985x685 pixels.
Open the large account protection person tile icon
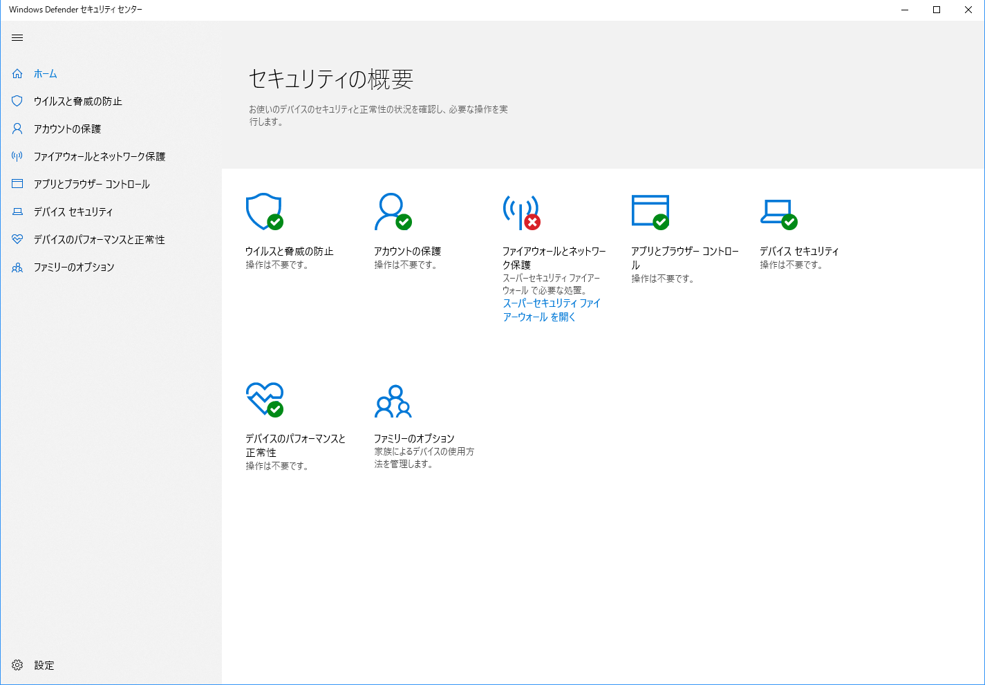[393, 212]
